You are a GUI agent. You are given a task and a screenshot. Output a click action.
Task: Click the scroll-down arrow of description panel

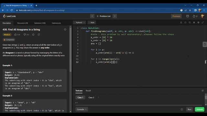point(71,112)
